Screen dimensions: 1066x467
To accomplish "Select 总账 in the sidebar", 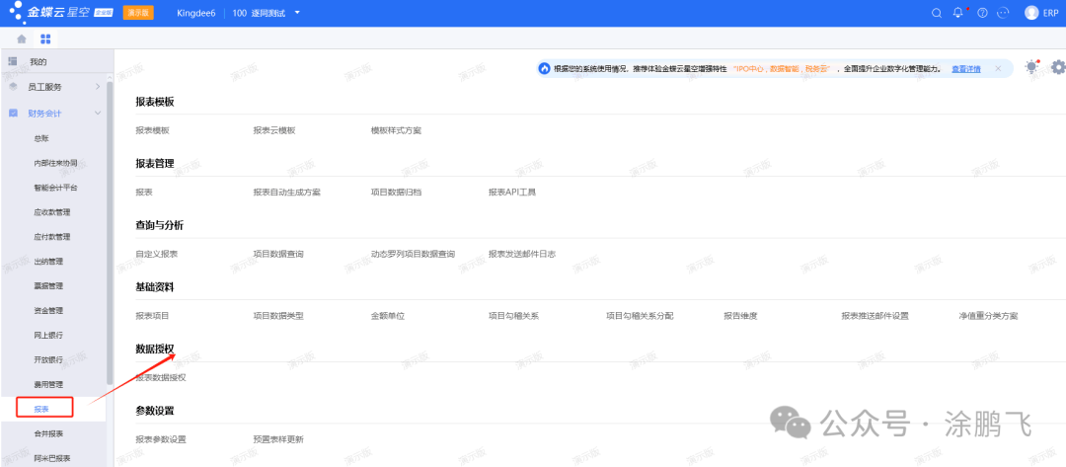I will (x=41, y=138).
